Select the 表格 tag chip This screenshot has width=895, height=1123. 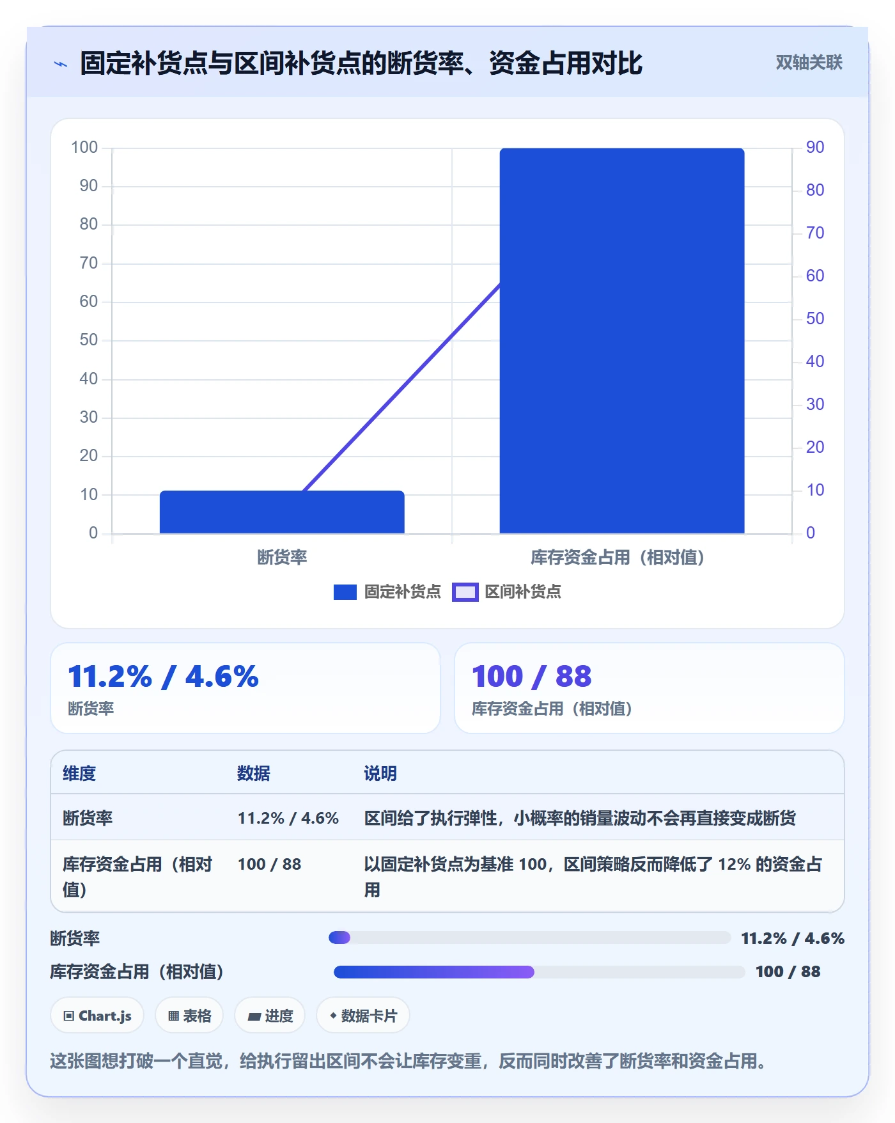189,1016
